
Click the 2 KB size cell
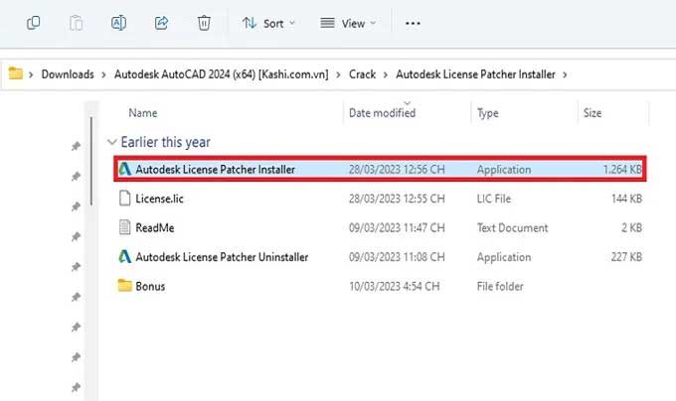click(x=631, y=227)
